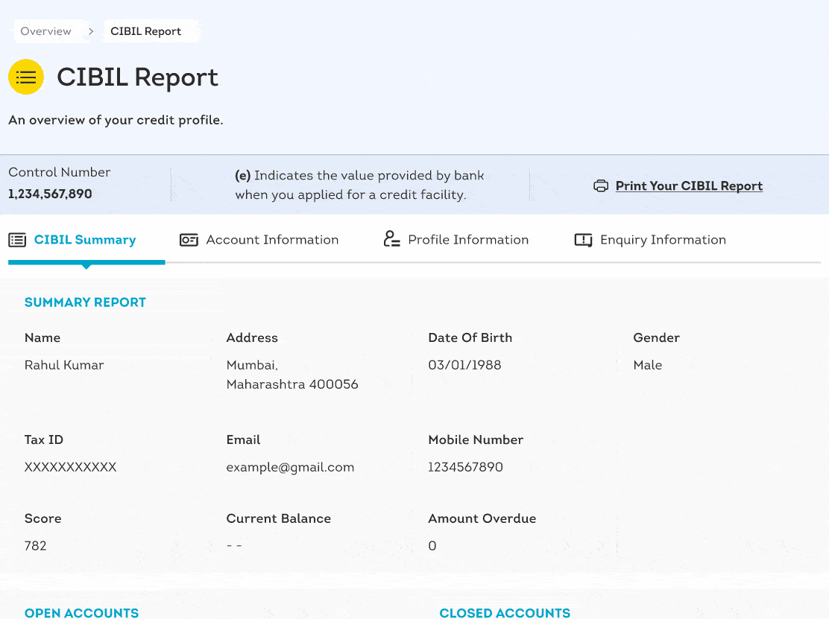This screenshot has width=829, height=619.
Task: Switch to the Profile Information tab
Action: coord(456,241)
